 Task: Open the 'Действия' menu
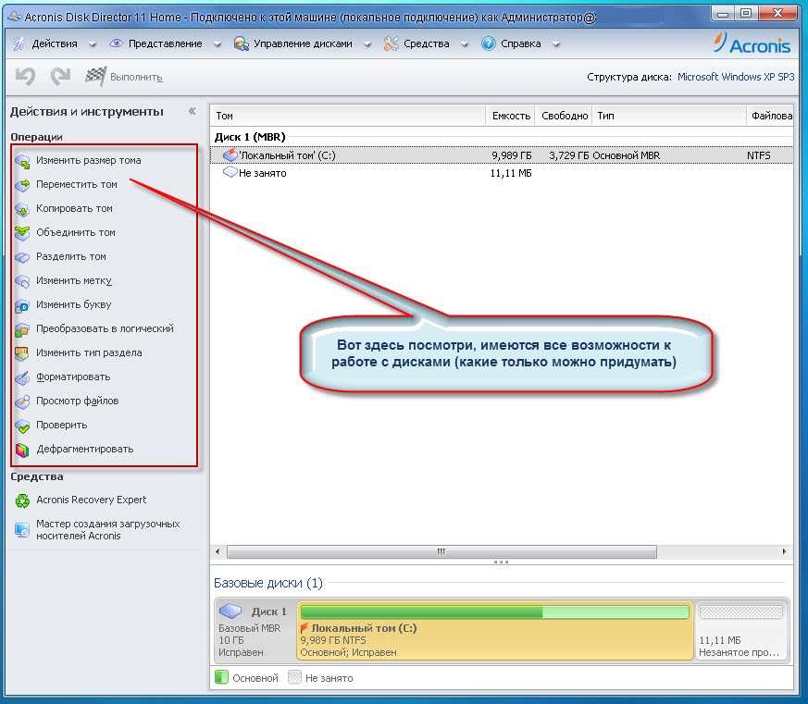click(x=55, y=43)
